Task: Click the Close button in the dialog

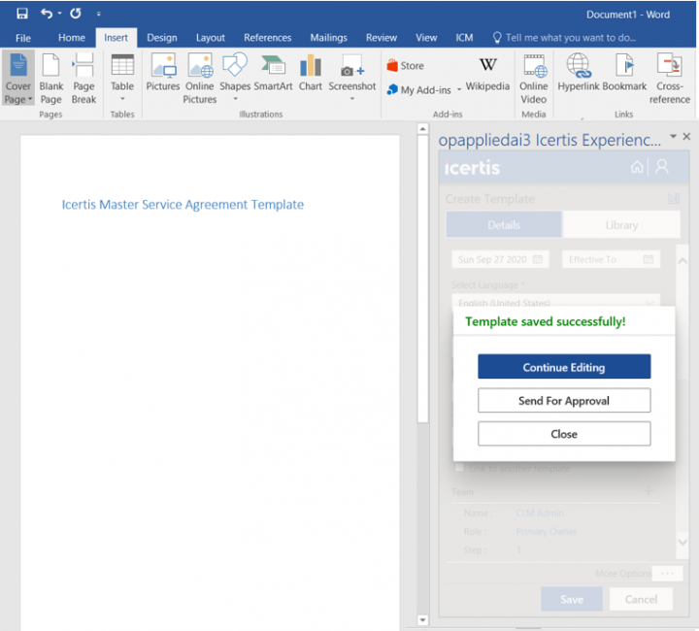Action: 564,434
